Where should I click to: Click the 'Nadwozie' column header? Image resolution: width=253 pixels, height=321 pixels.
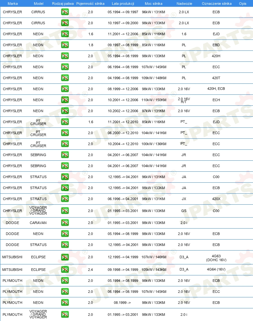(184, 4)
